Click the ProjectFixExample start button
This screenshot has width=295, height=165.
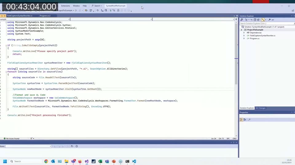(64, 10)
